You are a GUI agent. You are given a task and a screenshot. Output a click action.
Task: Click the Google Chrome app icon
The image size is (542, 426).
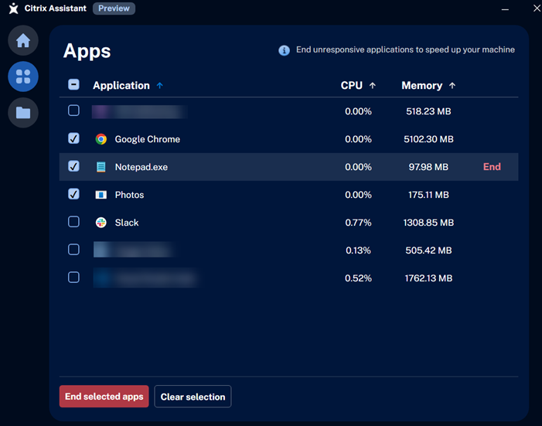pyautogui.click(x=101, y=139)
